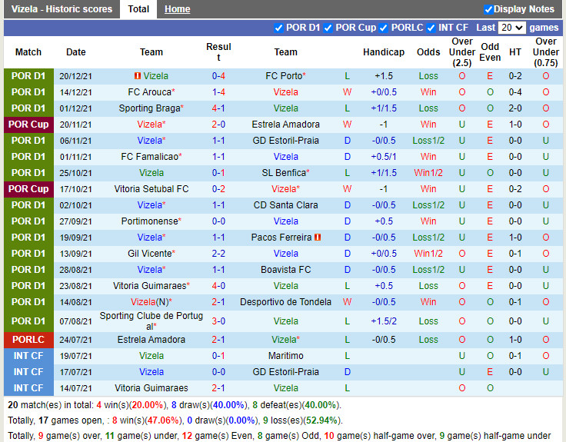Open the Sporting Braga team link
The width and height of the screenshot is (566, 442).
click(151, 108)
